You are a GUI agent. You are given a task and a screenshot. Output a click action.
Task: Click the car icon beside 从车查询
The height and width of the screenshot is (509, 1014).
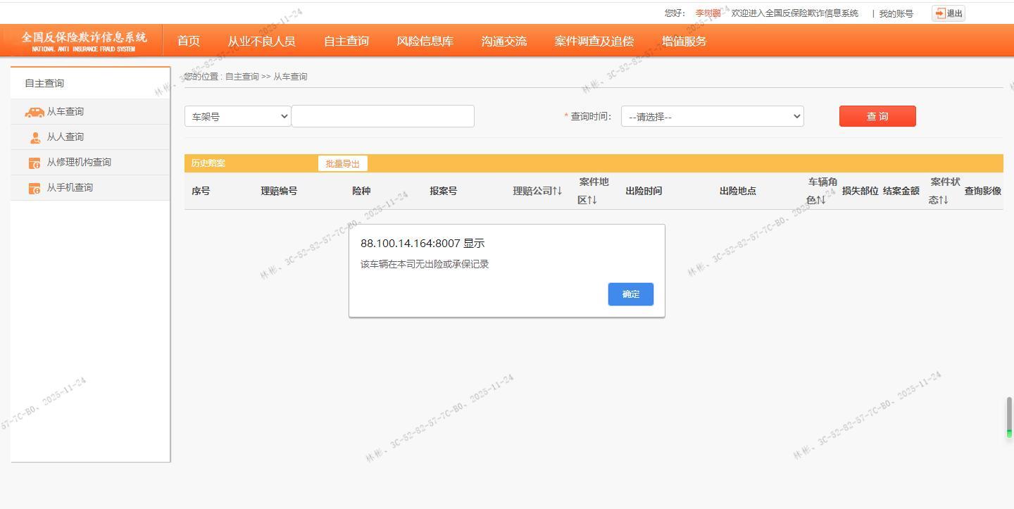click(34, 112)
